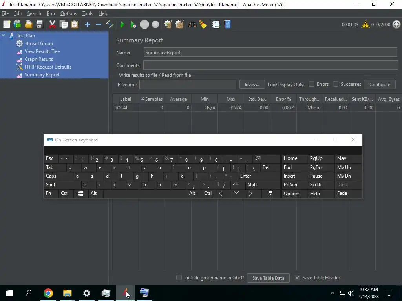Open File Explorer from the taskbar

click(x=67, y=293)
